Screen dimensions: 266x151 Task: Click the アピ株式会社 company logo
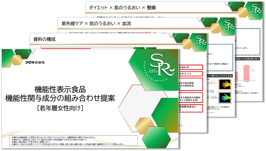click(x=35, y=62)
